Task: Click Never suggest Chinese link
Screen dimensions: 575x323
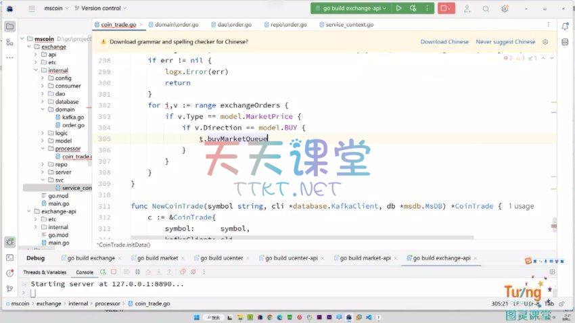Action: [505, 41]
